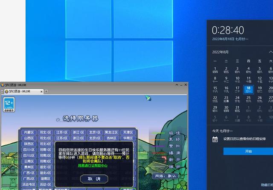Click the 开始 button in the calendar panel
Image resolution: width=273 pixels, height=190 pixels.
click(x=248, y=151)
